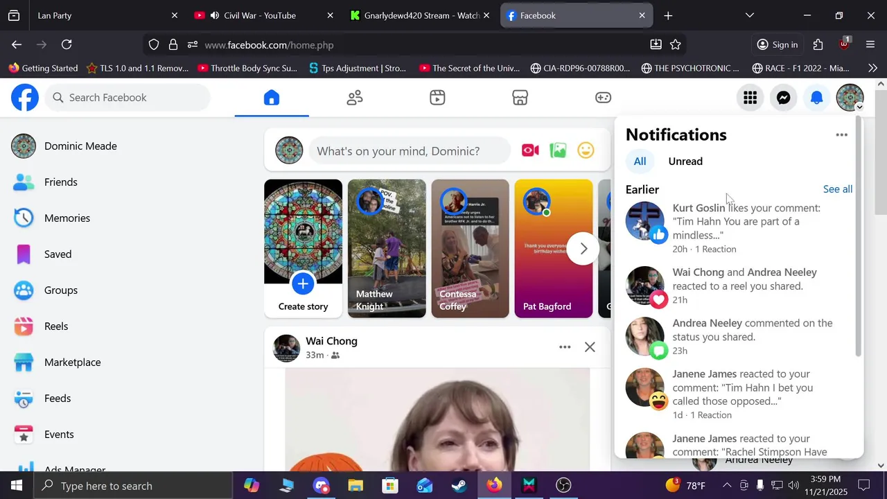
Task: Open a new browser tab
Action: pyautogui.click(x=668, y=15)
